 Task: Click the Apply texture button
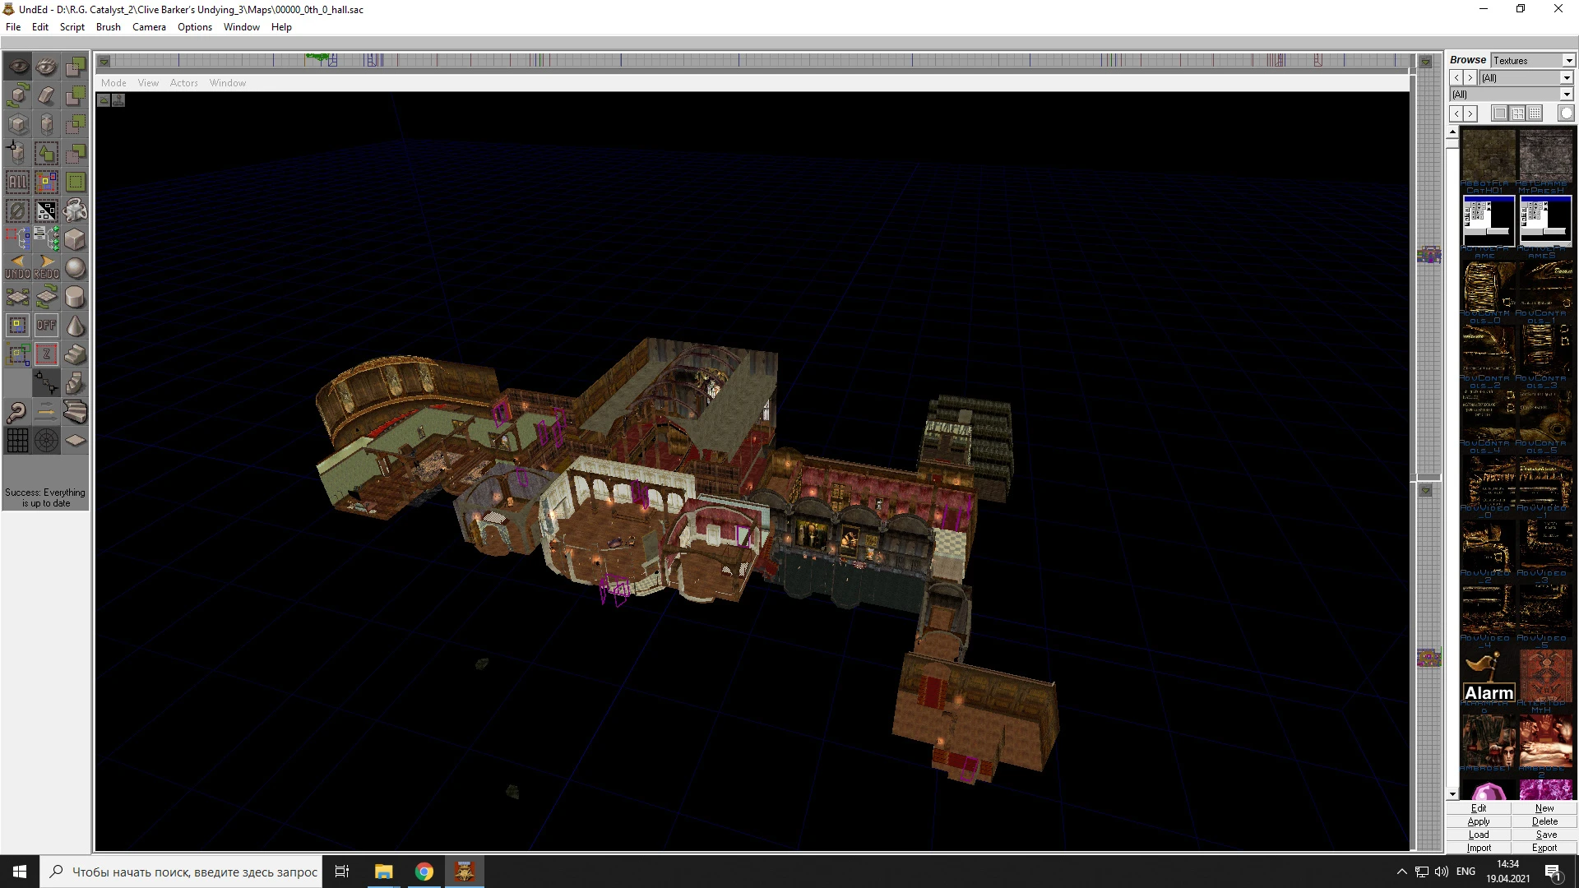pyautogui.click(x=1478, y=821)
